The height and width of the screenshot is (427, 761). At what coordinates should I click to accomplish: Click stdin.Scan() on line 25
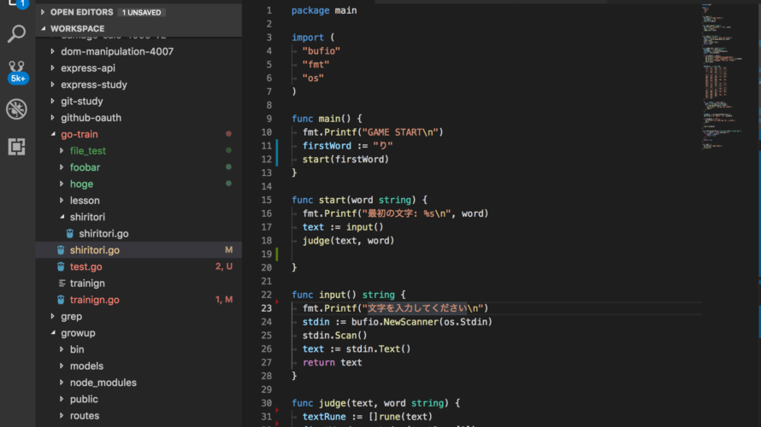335,336
